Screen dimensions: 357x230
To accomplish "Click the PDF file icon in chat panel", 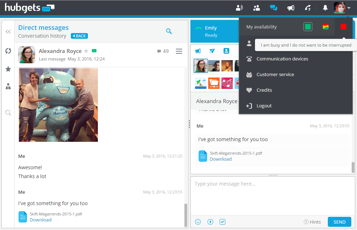I will tap(203, 156).
